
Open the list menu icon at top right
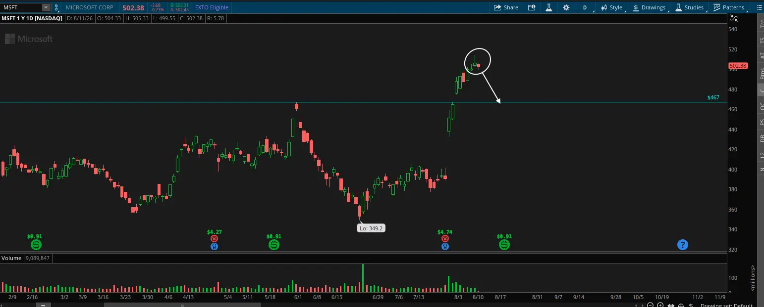pos(759,7)
